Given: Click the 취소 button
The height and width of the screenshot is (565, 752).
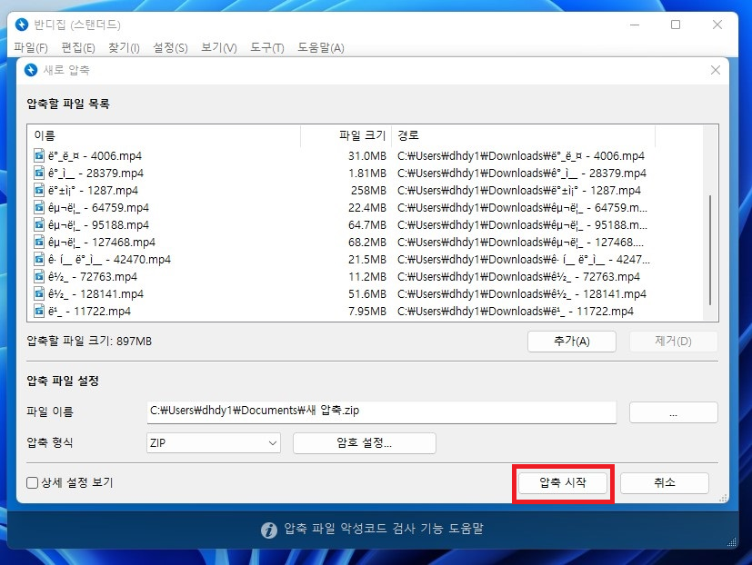Looking at the screenshot, I should [665, 482].
